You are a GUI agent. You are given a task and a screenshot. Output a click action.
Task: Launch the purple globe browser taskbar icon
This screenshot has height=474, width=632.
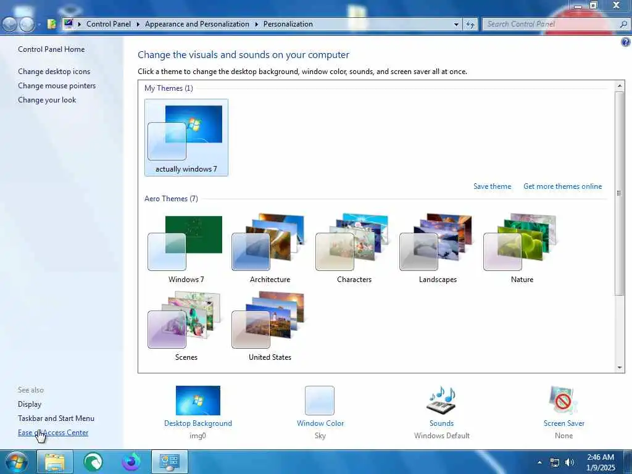coord(131,462)
